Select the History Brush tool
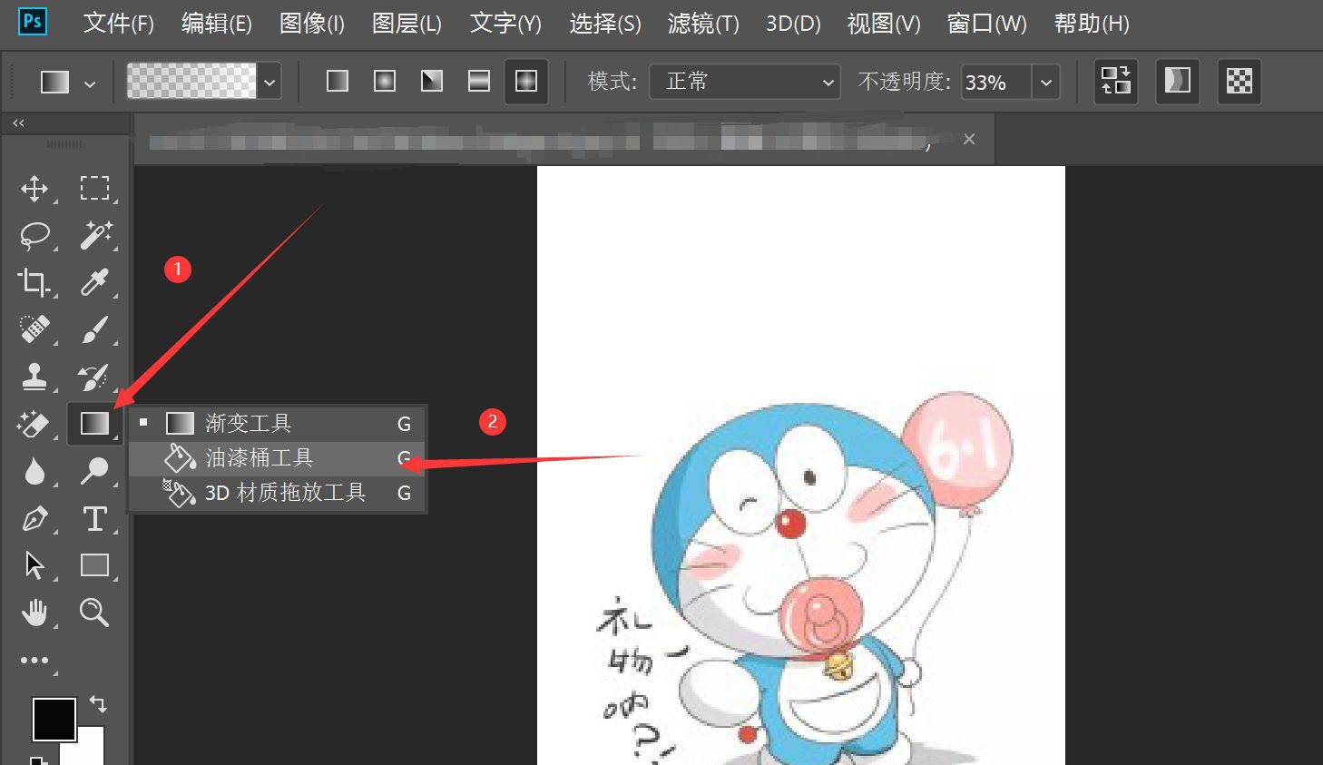The width and height of the screenshot is (1323, 765). point(94,376)
